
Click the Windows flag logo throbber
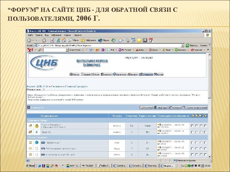tap(208, 35)
